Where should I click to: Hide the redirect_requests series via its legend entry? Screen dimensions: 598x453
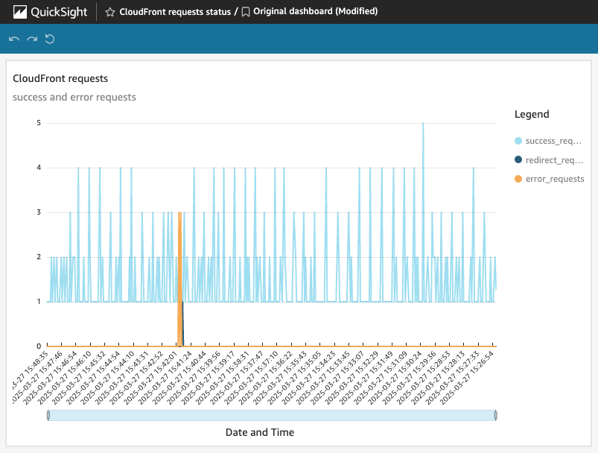coord(555,159)
